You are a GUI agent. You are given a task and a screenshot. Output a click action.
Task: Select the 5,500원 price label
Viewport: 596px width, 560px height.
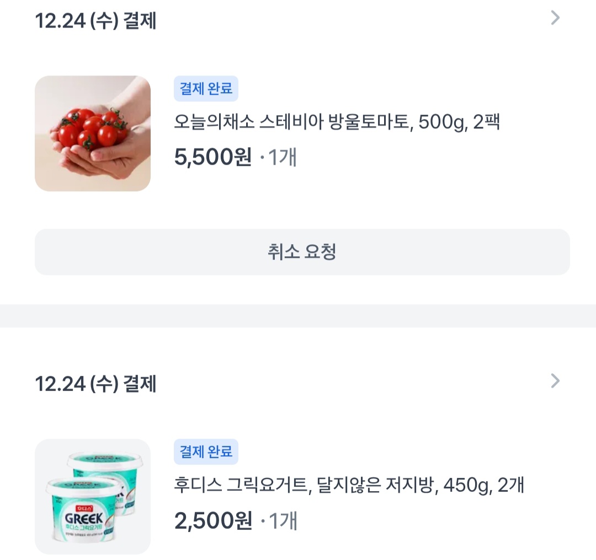[212, 158]
